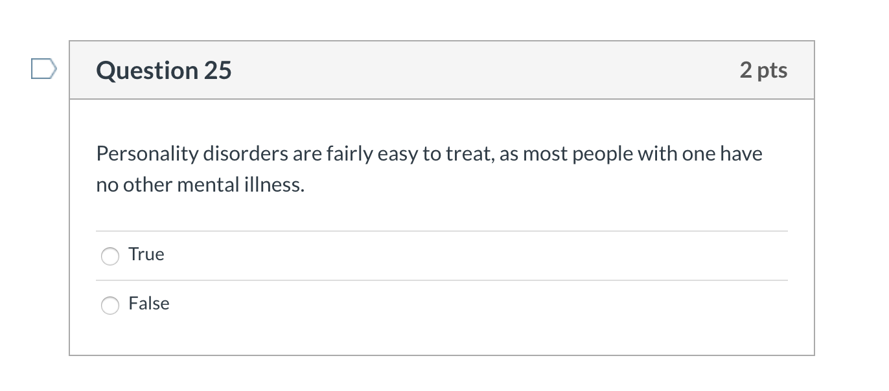Select the True radio button
Screen dimensions: 889x391
[x=110, y=256]
